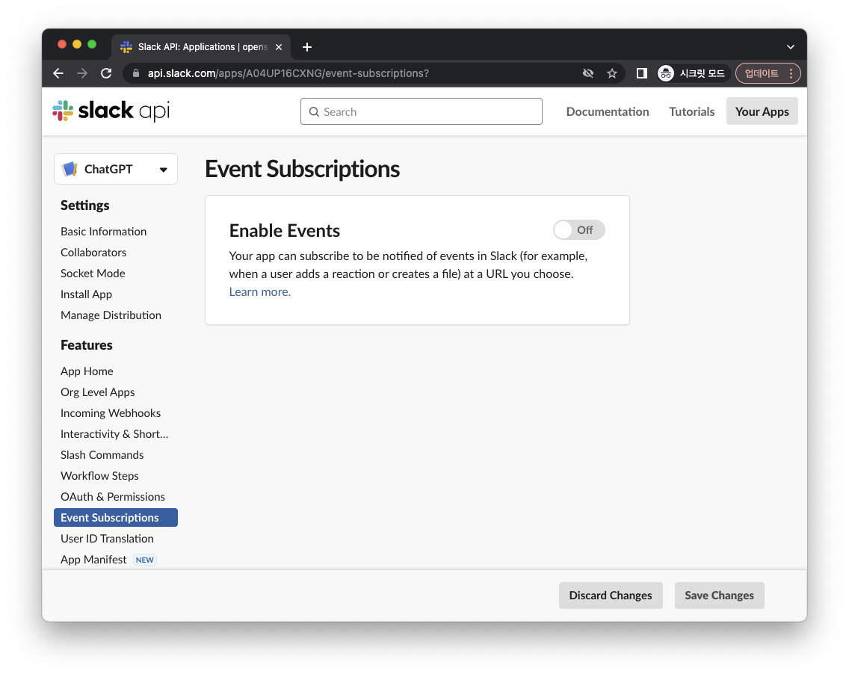Reload the page with refresh icon
This screenshot has height=677, width=849.
pyautogui.click(x=107, y=73)
